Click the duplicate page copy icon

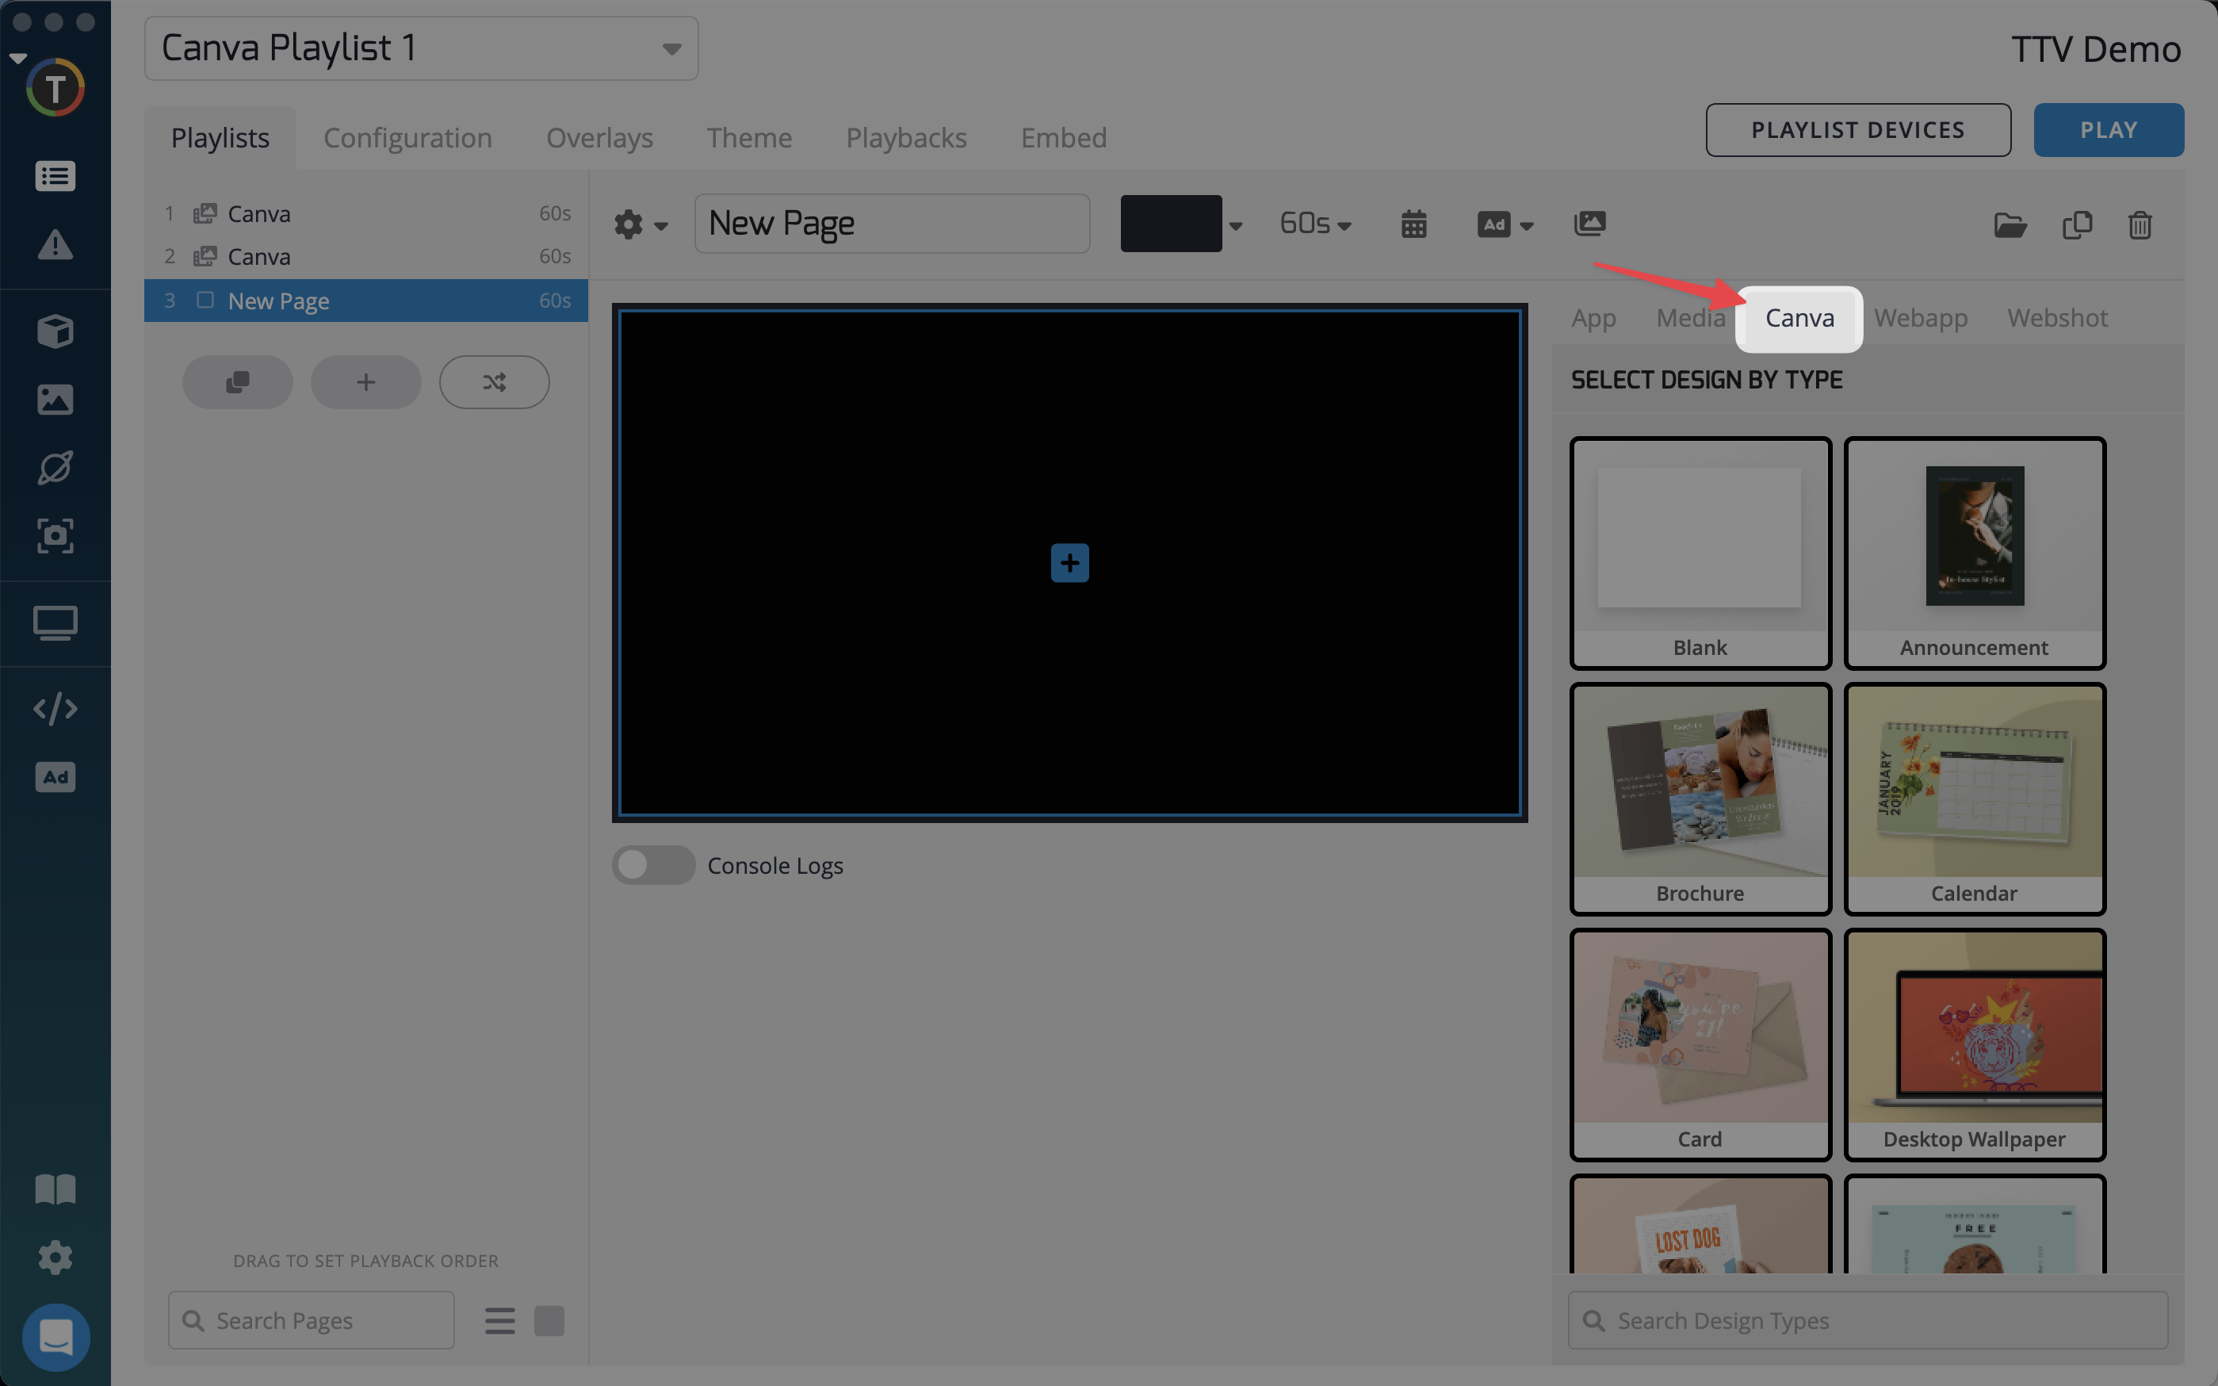point(2076,224)
